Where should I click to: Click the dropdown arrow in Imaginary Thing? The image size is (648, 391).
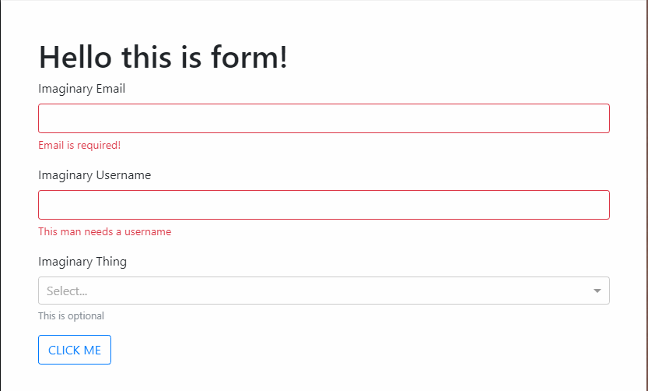[x=597, y=291]
